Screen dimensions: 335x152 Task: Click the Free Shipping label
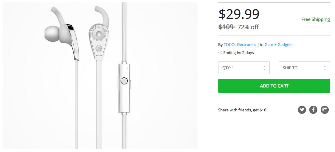tap(315, 19)
